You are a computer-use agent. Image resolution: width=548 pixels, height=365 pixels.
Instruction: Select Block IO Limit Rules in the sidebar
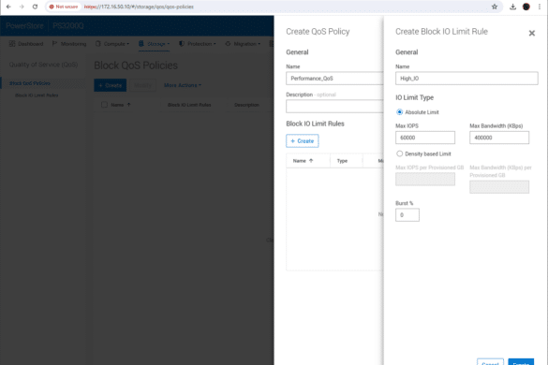pyautogui.click(x=37, y=95)
